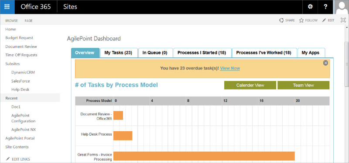Viewport: 349px width, 163px height.
Task: Open the user profile avatar
Action: click(342, 7)
